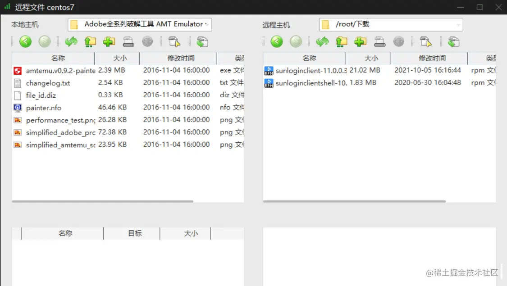Go up one folder on local host
Image resolution: width=507 pixels, height=286 pixels.
click(x=90, y=42)
